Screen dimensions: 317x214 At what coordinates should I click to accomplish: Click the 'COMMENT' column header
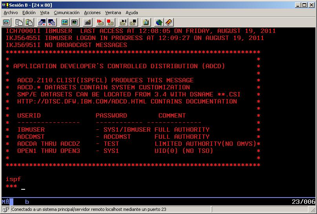point(172,116)
